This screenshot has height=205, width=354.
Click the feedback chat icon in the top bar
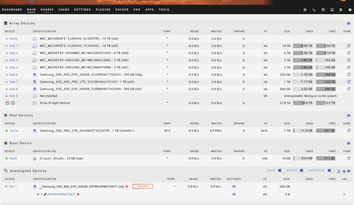(323, 10)
